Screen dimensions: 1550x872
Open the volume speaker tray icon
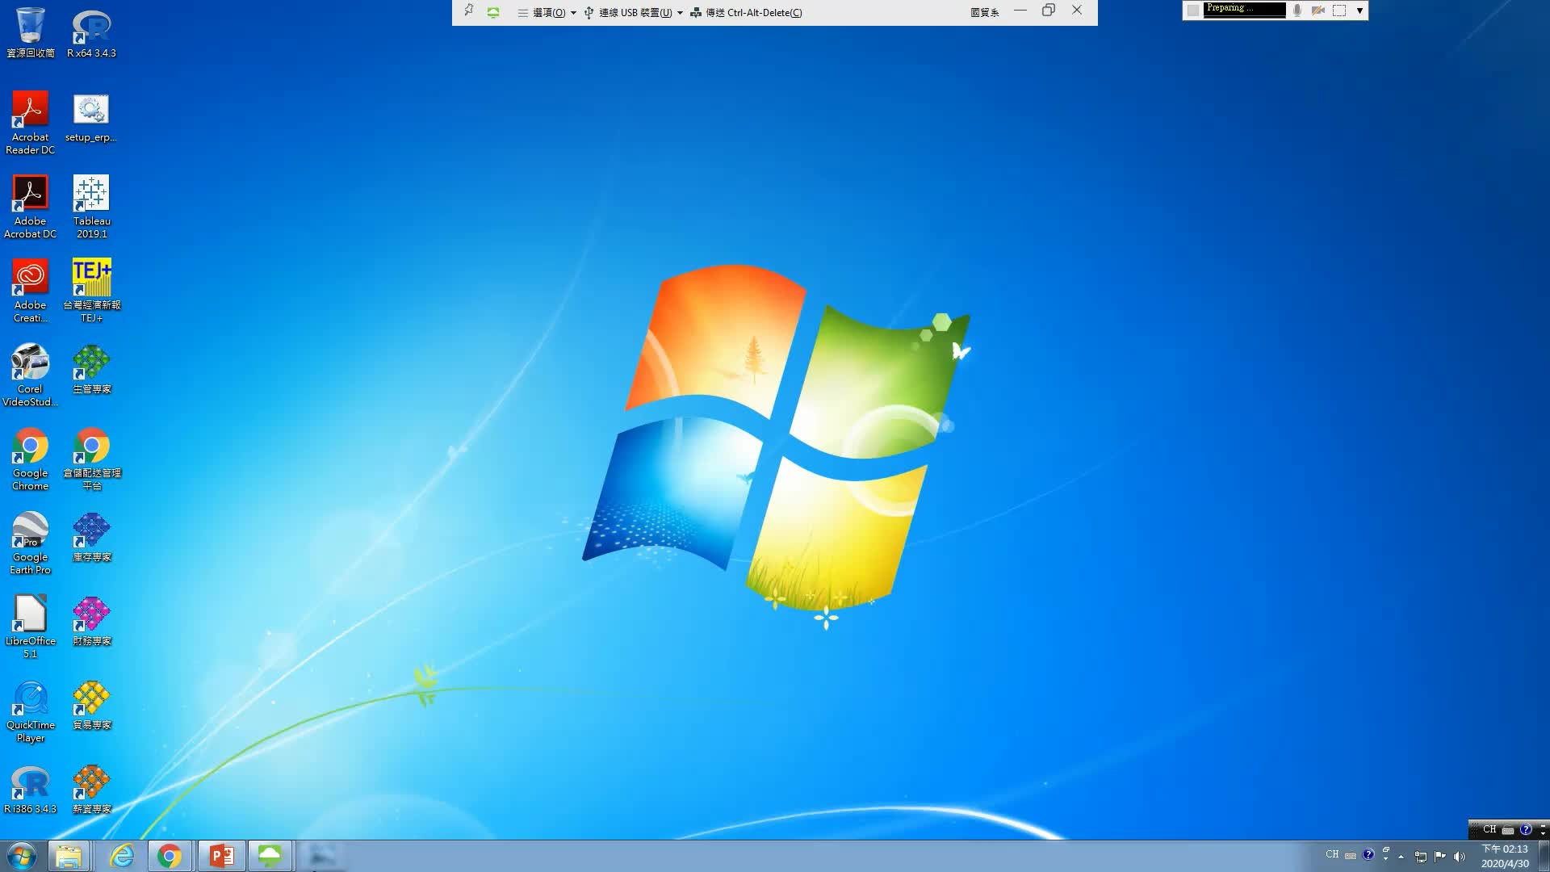pyautogui.click(x=1460, y=857)
